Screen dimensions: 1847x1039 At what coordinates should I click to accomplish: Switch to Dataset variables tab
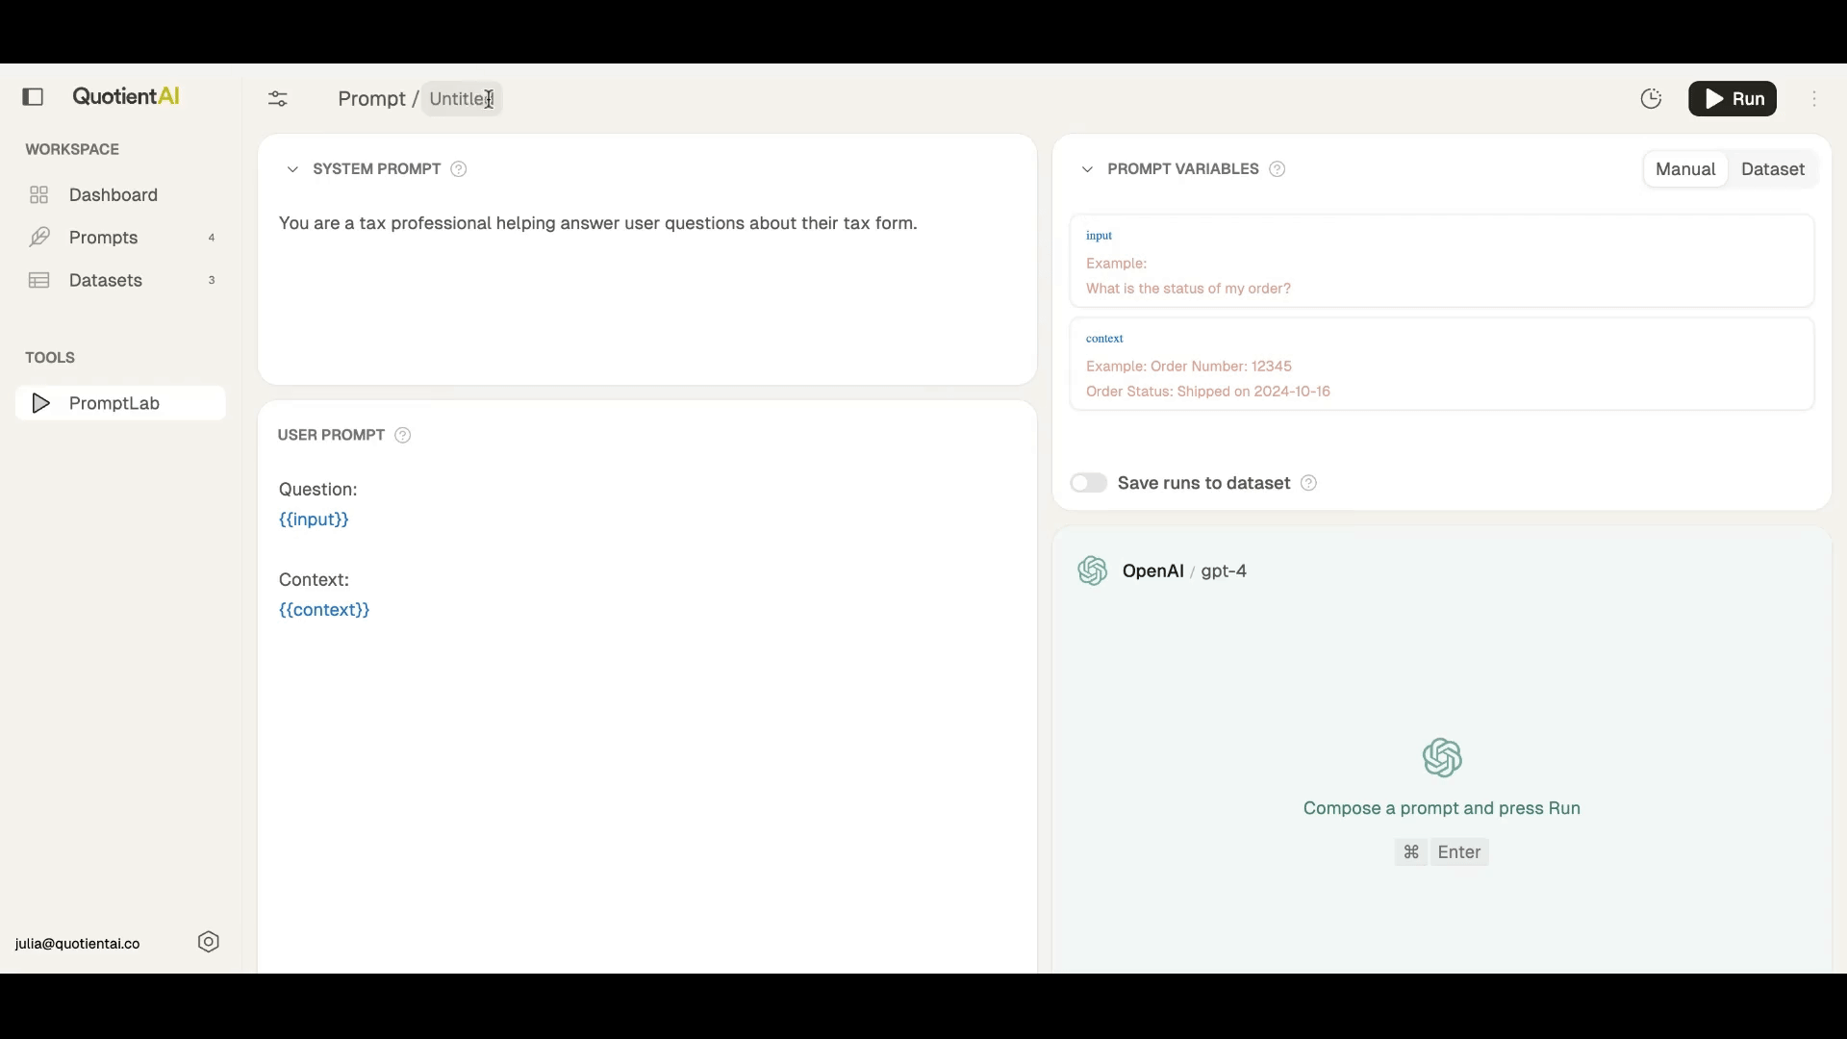coord(1773,170)
